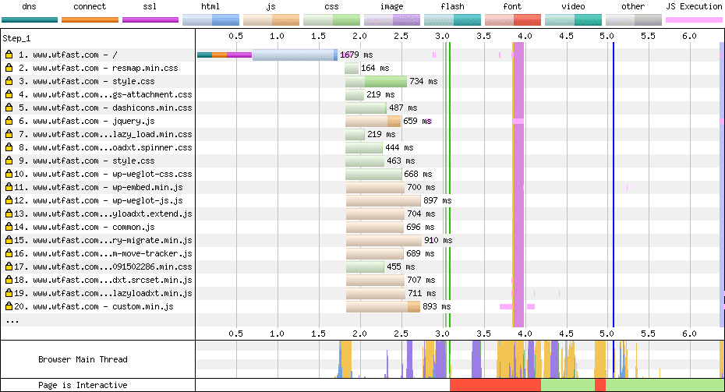725x392 pixels.
Task: Click lock icon next to wp-embed.min.js
Action: (x=9, y=188)
